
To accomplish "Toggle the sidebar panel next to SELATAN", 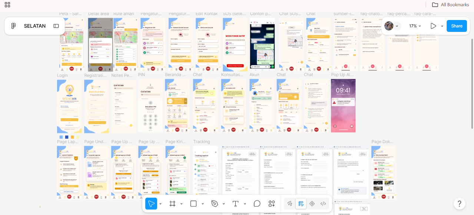I will (56, 26).
